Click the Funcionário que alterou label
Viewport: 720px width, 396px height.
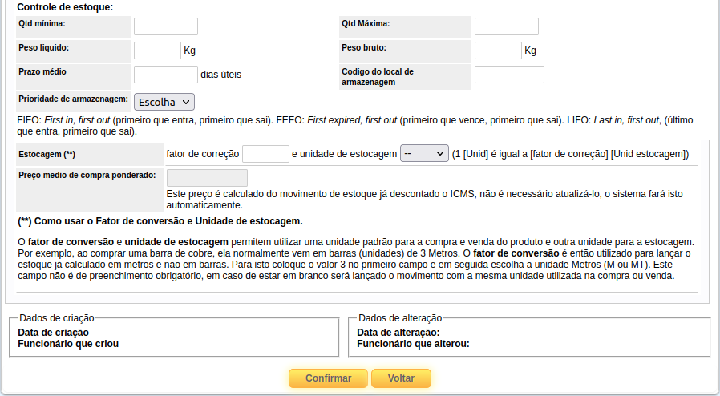413,344
